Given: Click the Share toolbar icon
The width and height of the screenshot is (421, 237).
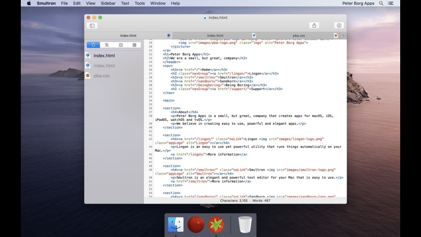Looking at the screenshot, I should tap(314, 26).
